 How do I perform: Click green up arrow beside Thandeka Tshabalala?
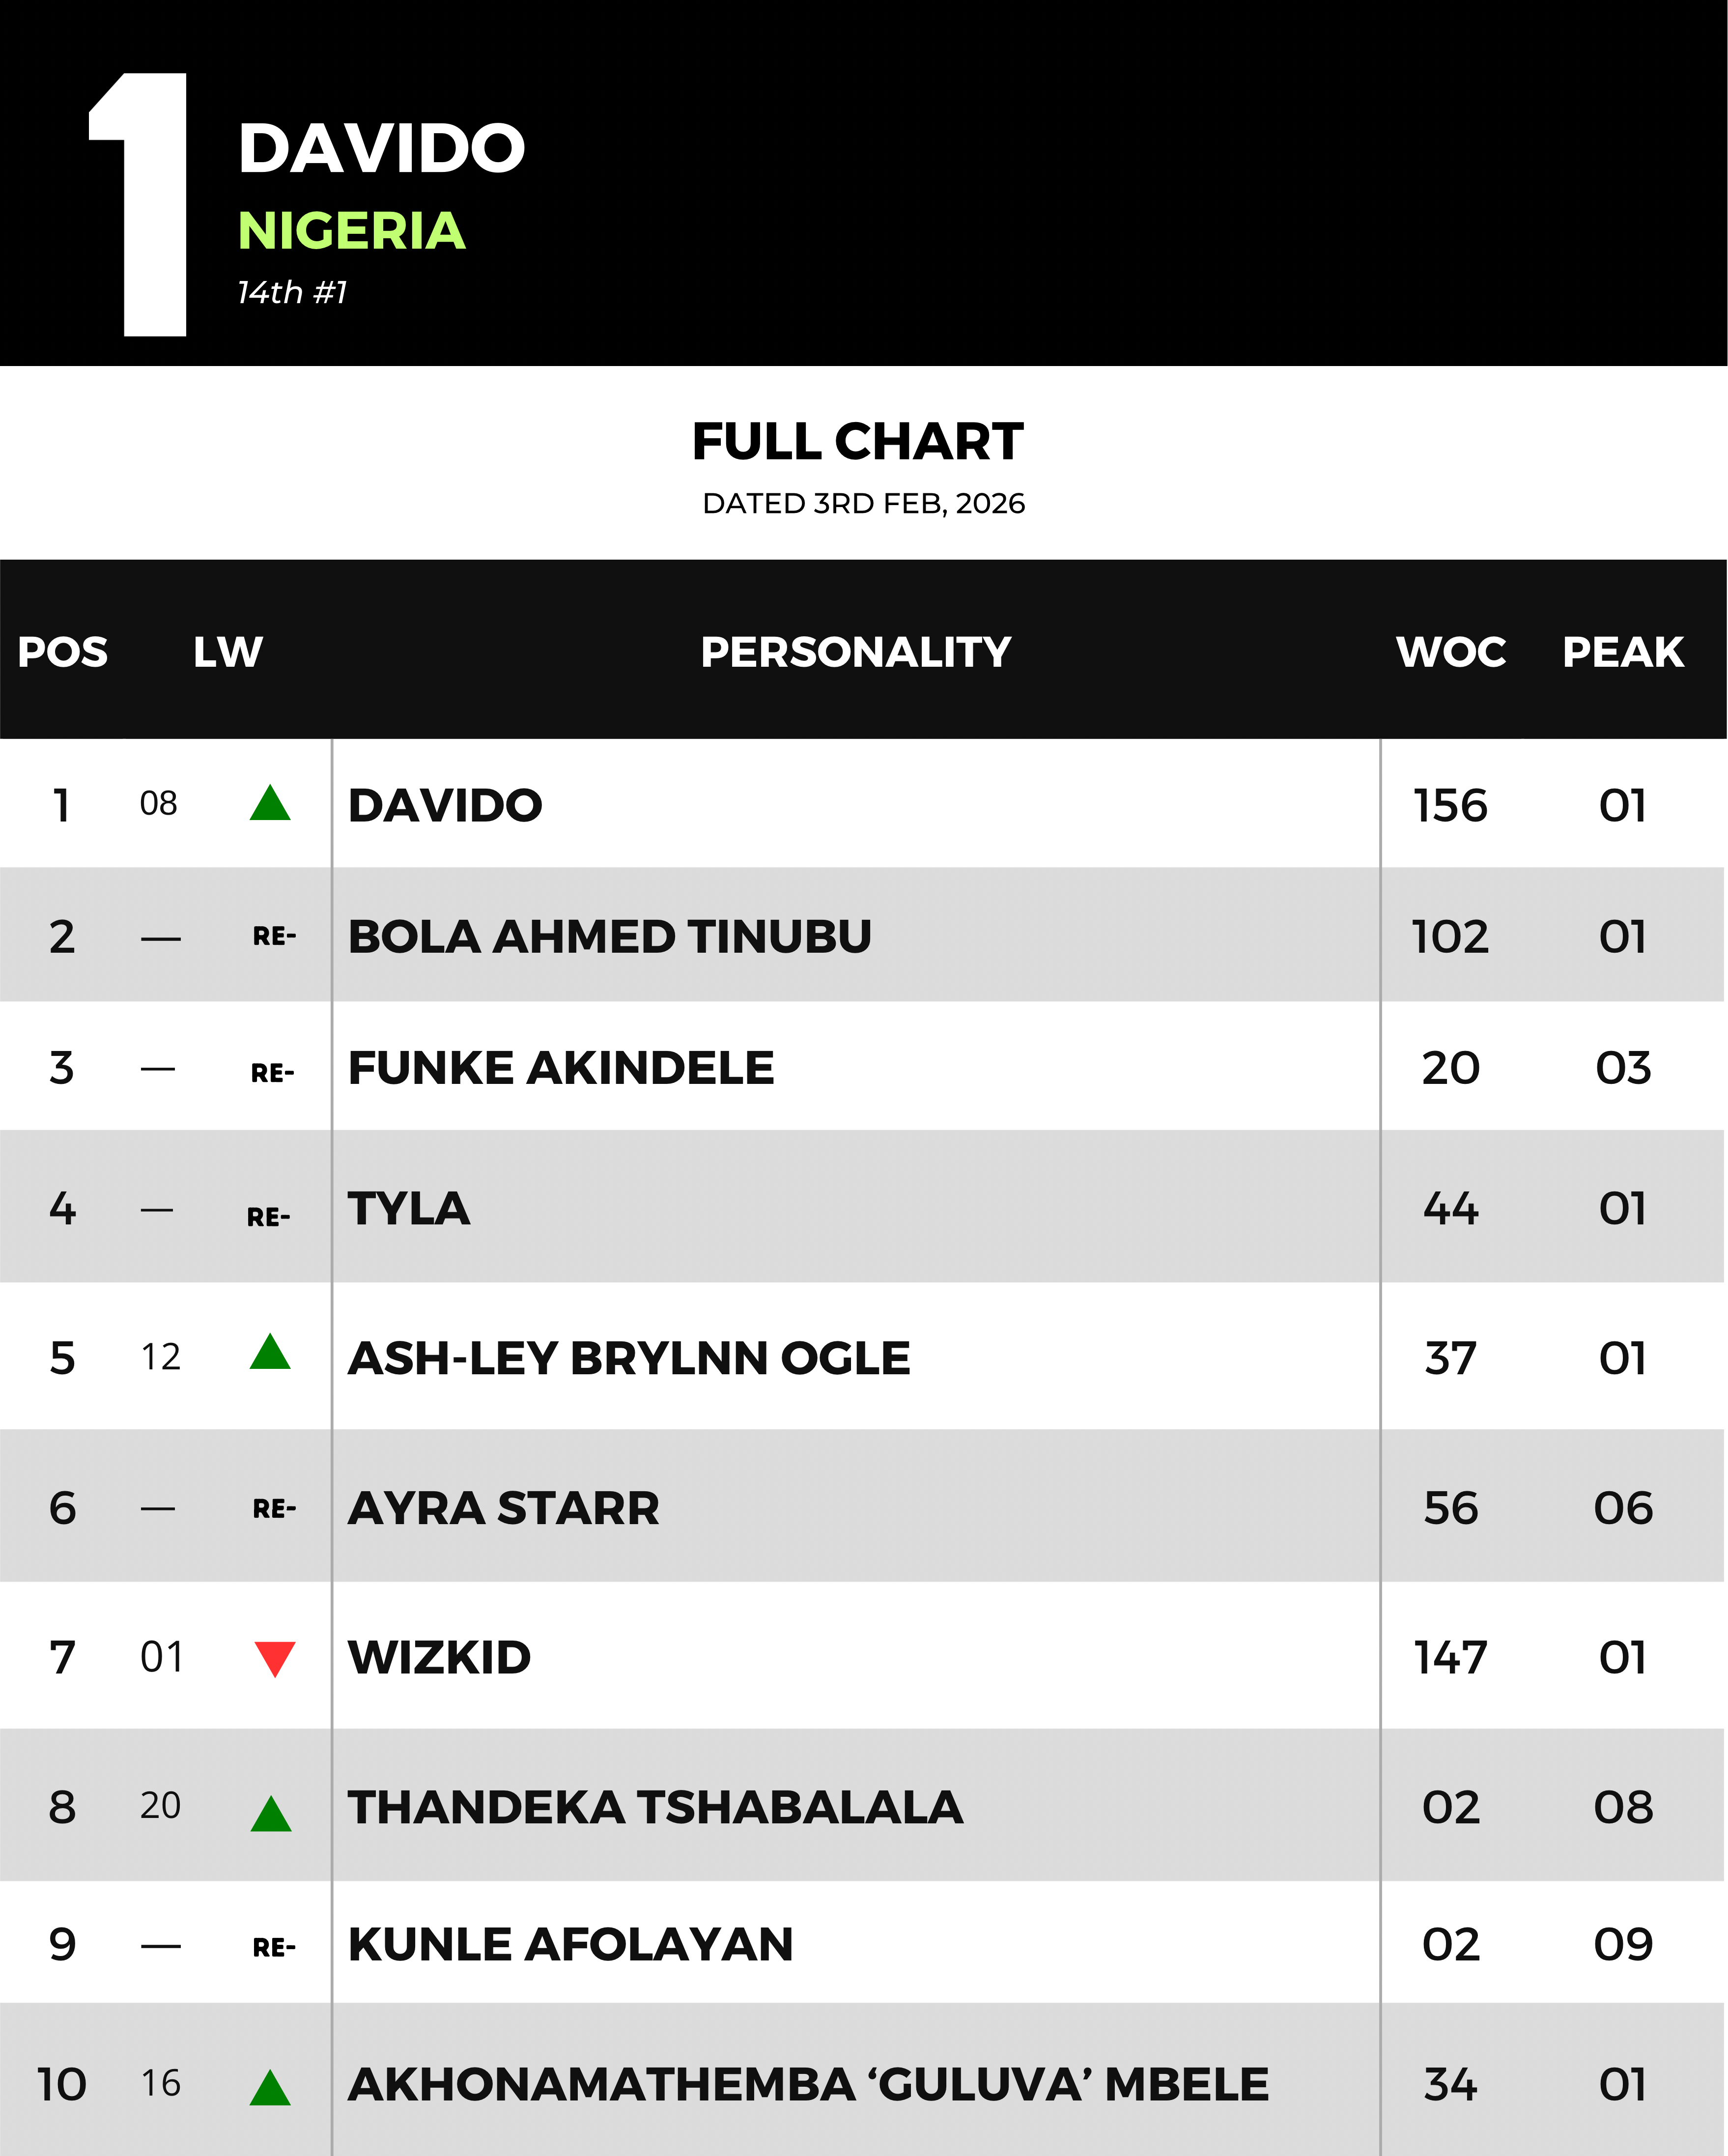point(271,1814)
